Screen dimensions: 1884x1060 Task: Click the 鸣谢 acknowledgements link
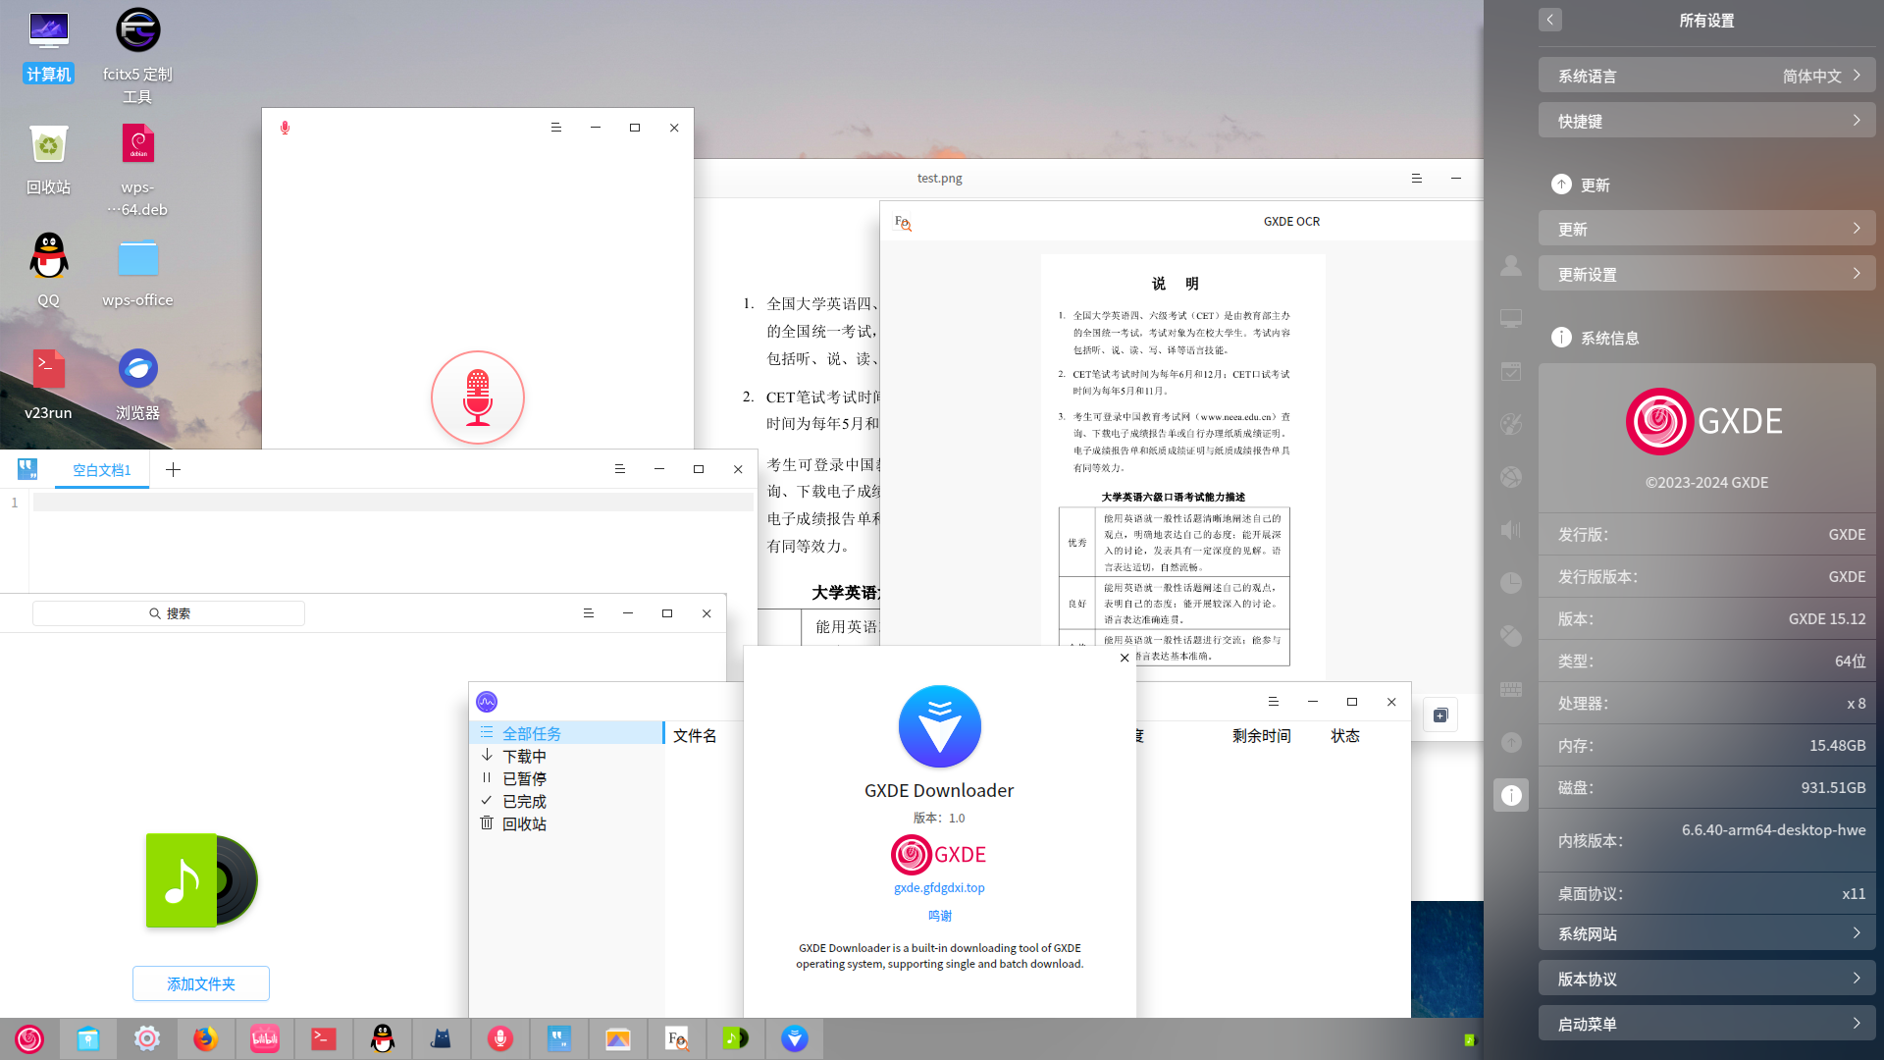940,915
